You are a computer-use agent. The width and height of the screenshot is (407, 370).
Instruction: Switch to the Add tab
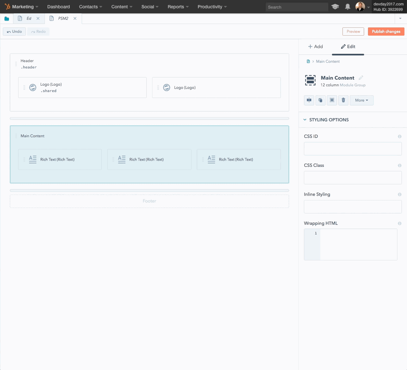pos(315,47)
